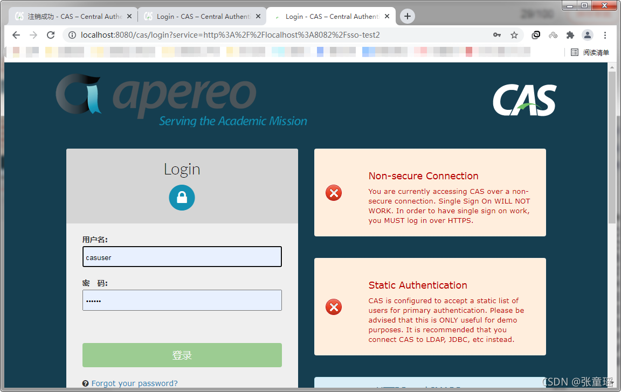
Task: Click the 用户名 field containing casuser
Action: tap(182, 257)
